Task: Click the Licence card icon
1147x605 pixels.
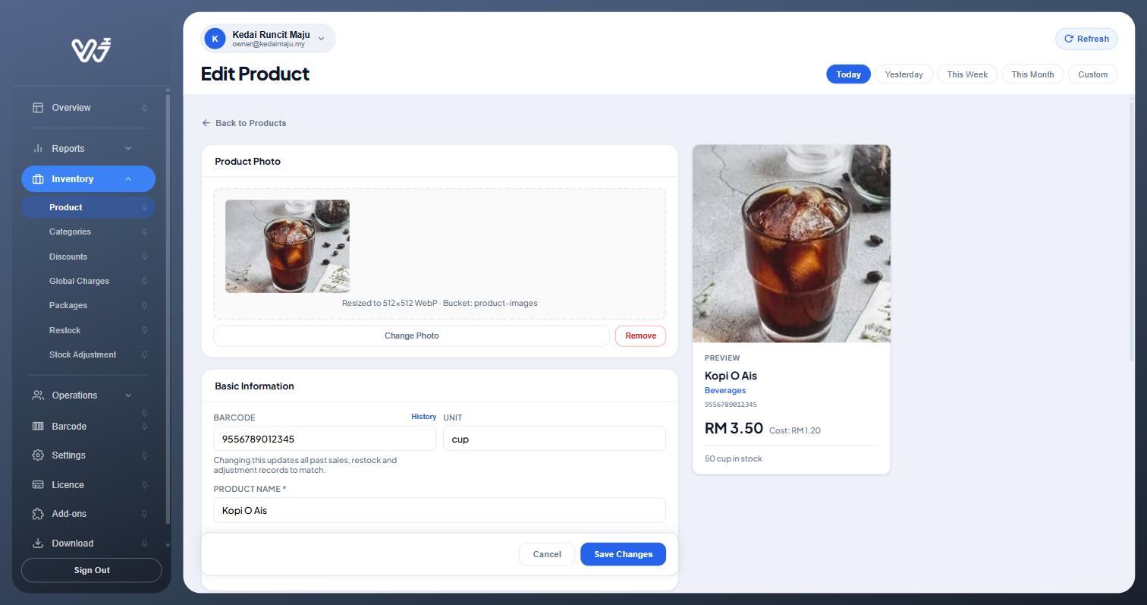Action: [x=38, y=485]
